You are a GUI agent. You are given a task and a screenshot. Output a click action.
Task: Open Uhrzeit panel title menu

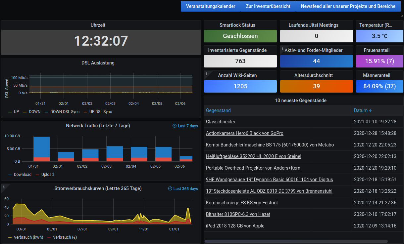[98, 25]
